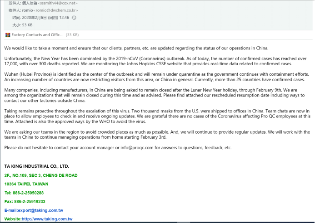The width and height of the screenshot is (315, 223).
Task: Click the recipient name romio
Action: coord(27,10)
